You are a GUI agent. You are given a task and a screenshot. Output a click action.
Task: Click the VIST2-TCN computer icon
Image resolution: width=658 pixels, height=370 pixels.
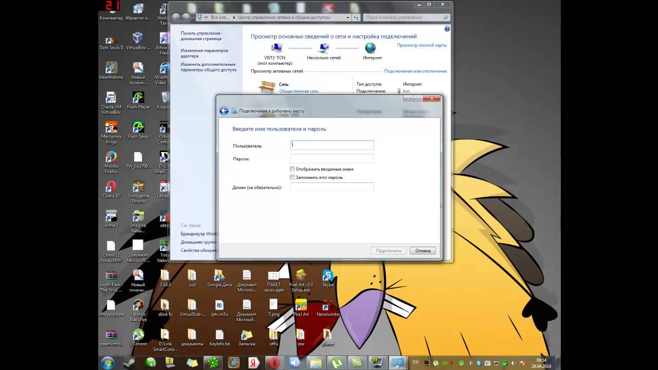pos(277,48)
